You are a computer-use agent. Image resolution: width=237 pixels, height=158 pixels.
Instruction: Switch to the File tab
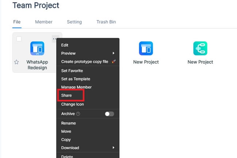pyautogui.click(x=17, y=22)
